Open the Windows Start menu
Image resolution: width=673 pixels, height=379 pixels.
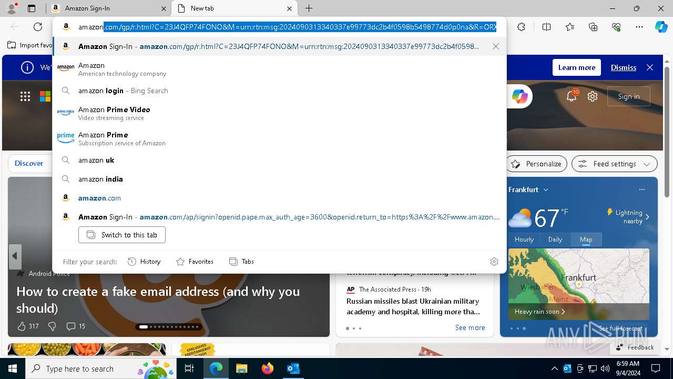pyautogui.click(x=13, y=368)
